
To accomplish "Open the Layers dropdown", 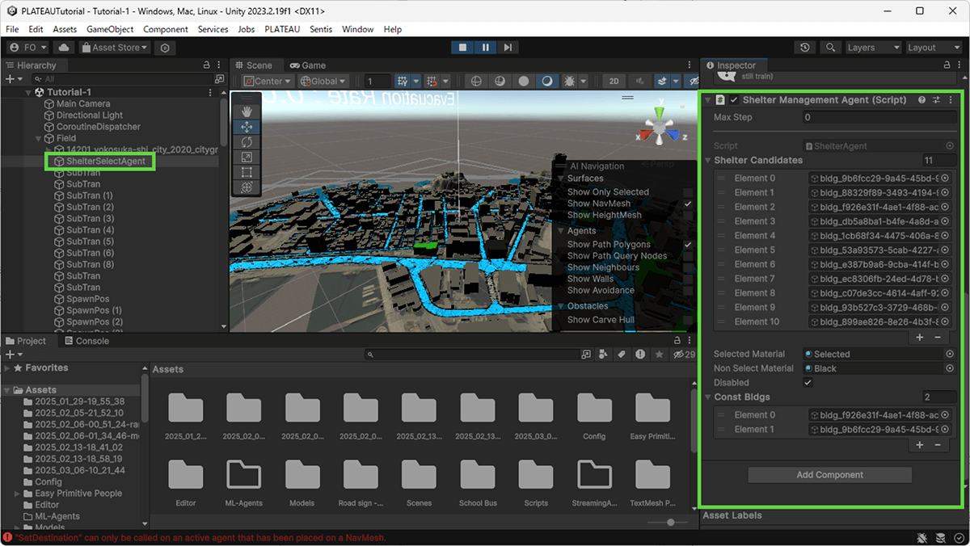I will click(x=873, y=48).
